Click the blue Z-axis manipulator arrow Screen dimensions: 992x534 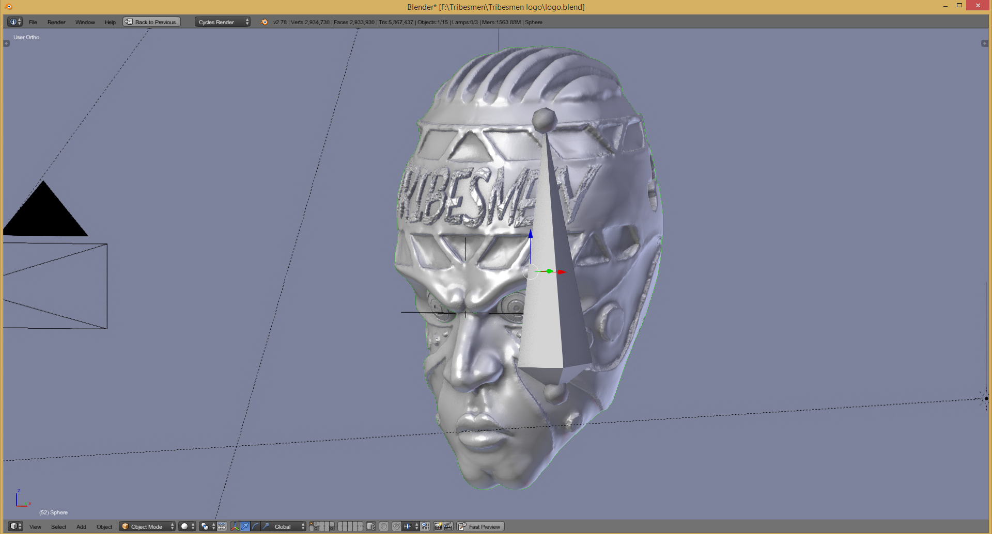pyautogui.click(x=530, y=234)
